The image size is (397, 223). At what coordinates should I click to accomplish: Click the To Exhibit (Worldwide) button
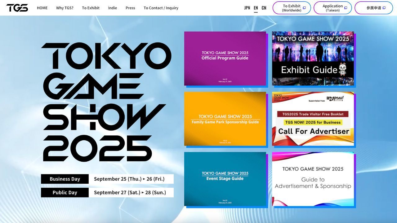pyautogui.click(x=292, y=8)
